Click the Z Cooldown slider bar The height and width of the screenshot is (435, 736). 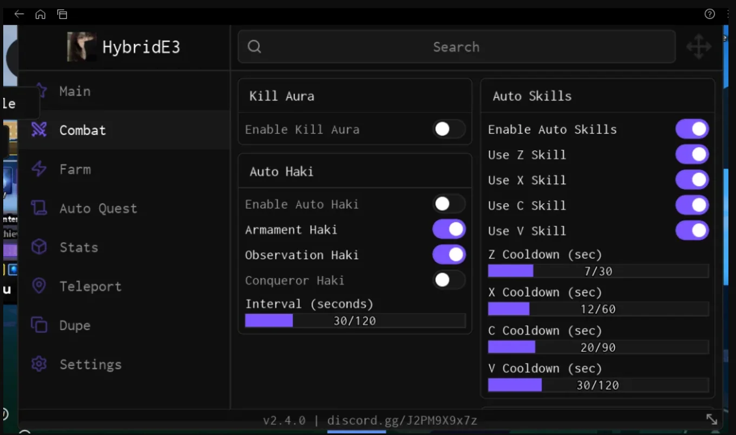pos(599,271)
